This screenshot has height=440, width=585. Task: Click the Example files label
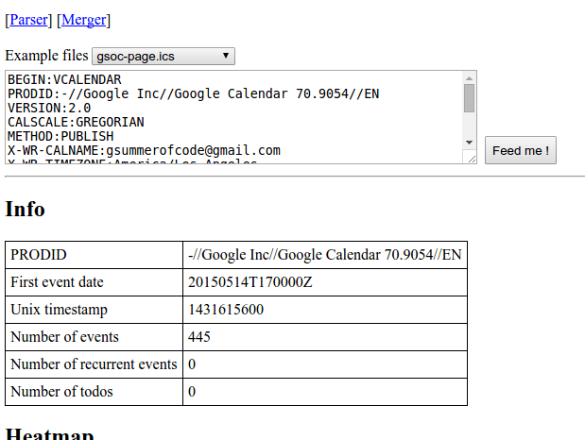(x=46, y=56)
